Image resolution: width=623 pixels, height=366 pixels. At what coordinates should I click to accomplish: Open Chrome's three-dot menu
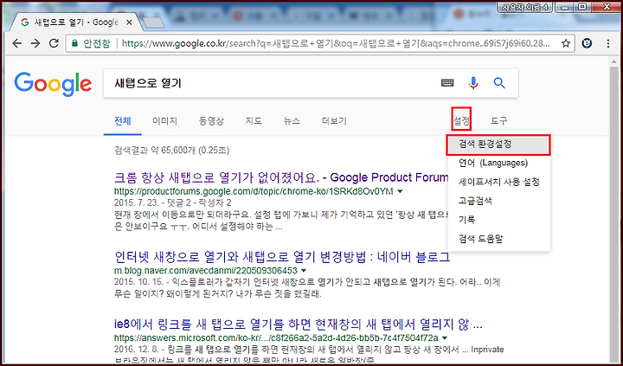click(x=608, y=43)
